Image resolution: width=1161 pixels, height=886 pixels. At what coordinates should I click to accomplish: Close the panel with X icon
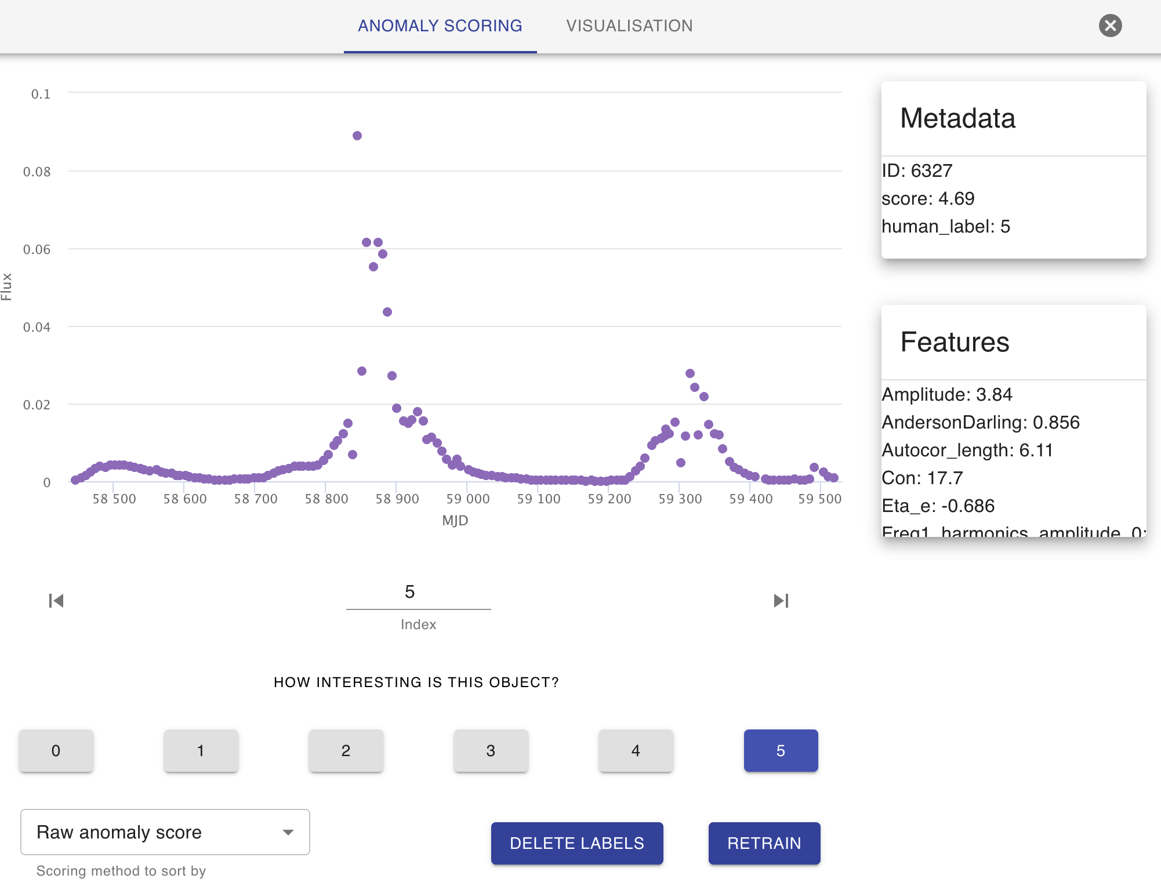point(1110,26)
